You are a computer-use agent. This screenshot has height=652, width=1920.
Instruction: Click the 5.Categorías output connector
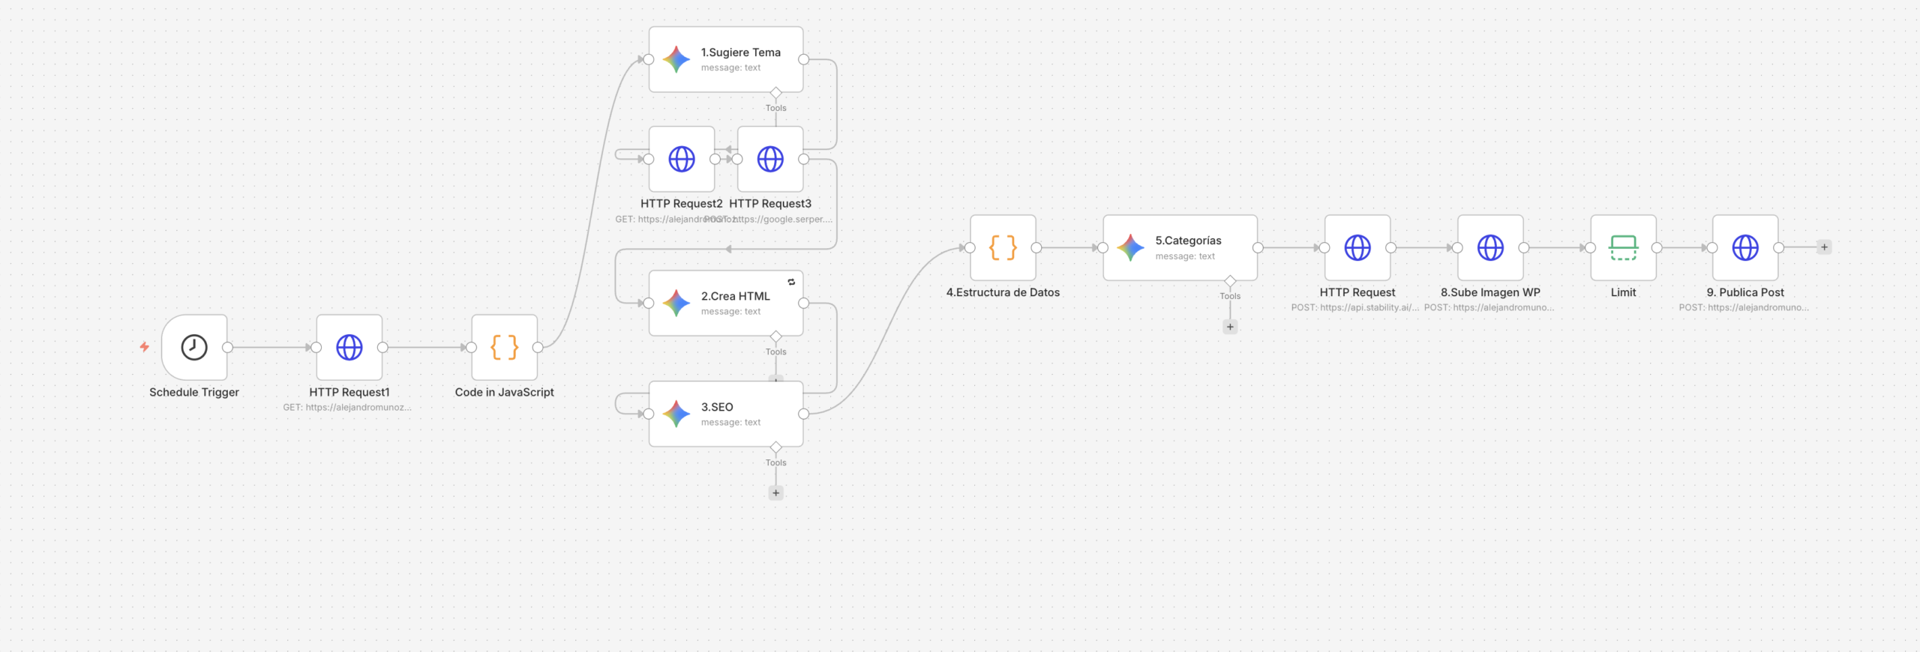tap(1258, 247)
